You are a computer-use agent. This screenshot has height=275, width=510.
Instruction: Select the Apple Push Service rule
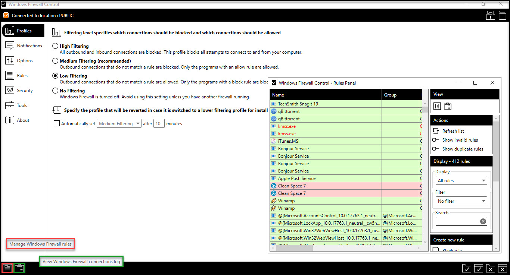coord(345,178)
